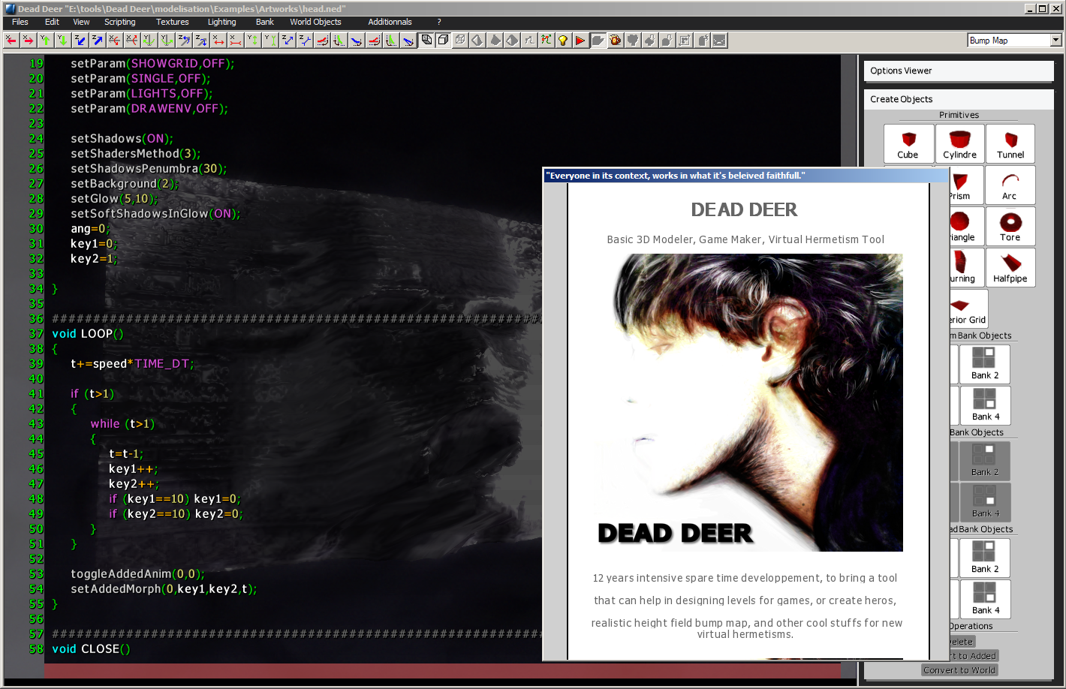Click the Convert to World button
The width and height of the screenshot is (1066, 689).
pyautogui.click(x=959, y=670)
